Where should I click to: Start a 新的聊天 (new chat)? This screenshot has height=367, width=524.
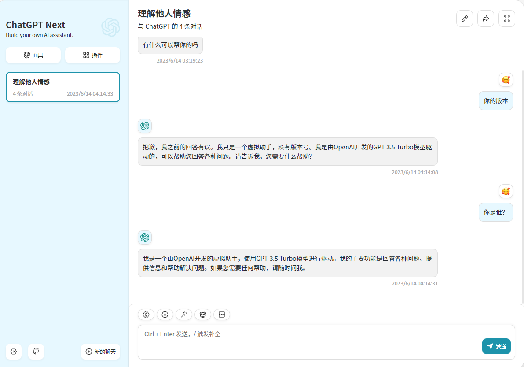click(101, 352)
